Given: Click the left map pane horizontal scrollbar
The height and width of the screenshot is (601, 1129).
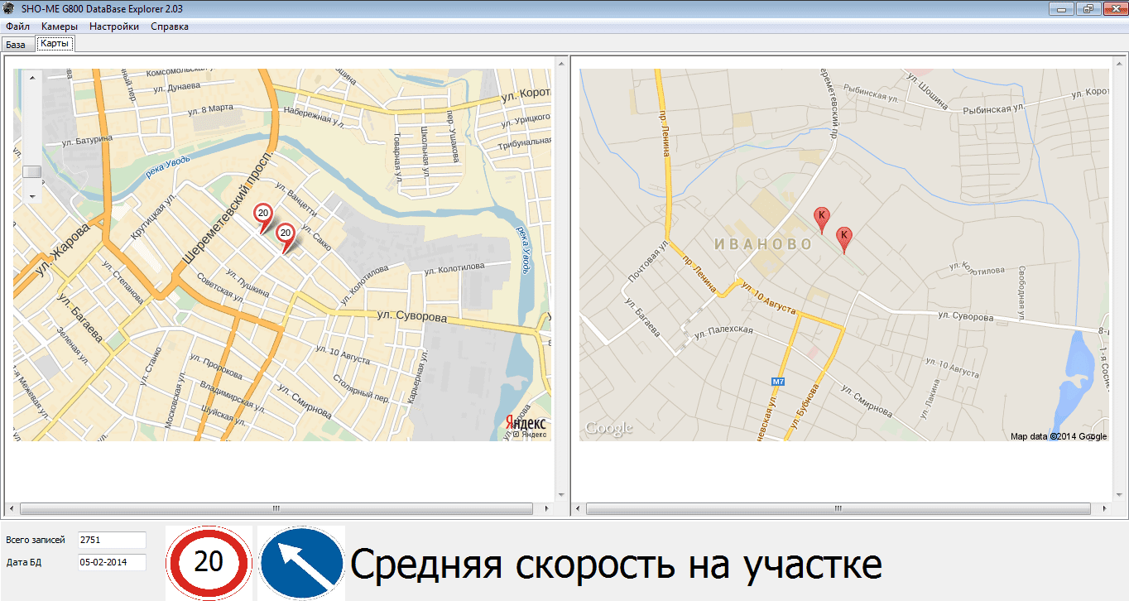Looking at the screenshot, I should 276,508.
